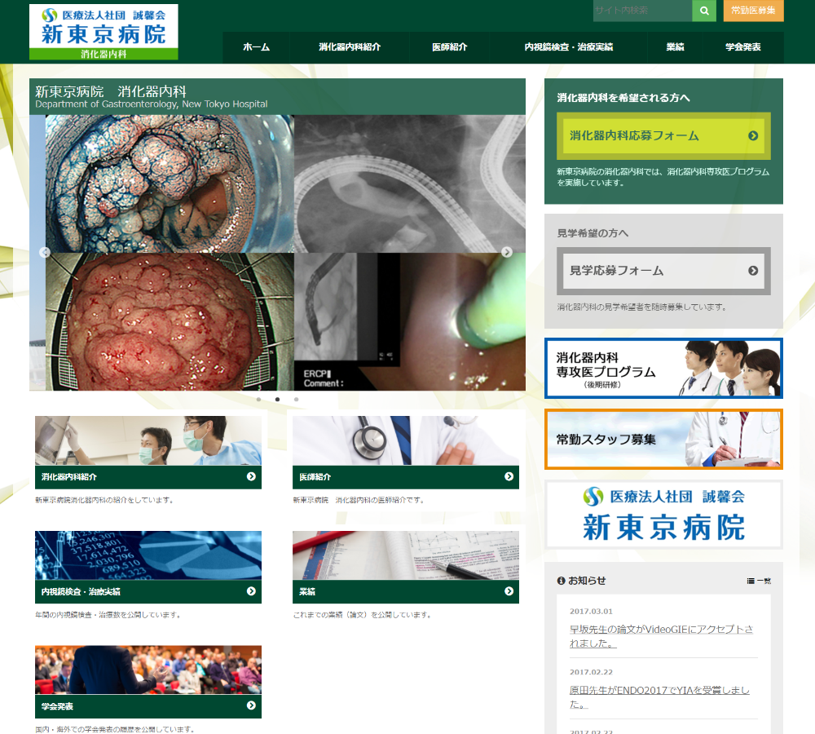The image size is (815, 734).
Task: Open the 常勤スタッフ募集 banner
Action: pyautogui.click(x=663, y=439)
